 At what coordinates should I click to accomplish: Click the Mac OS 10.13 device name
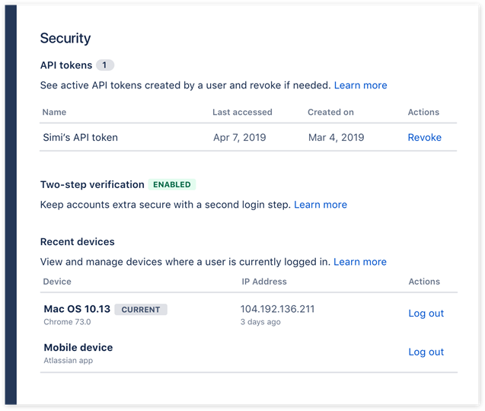pyautogui.click(x=77, y=309)
